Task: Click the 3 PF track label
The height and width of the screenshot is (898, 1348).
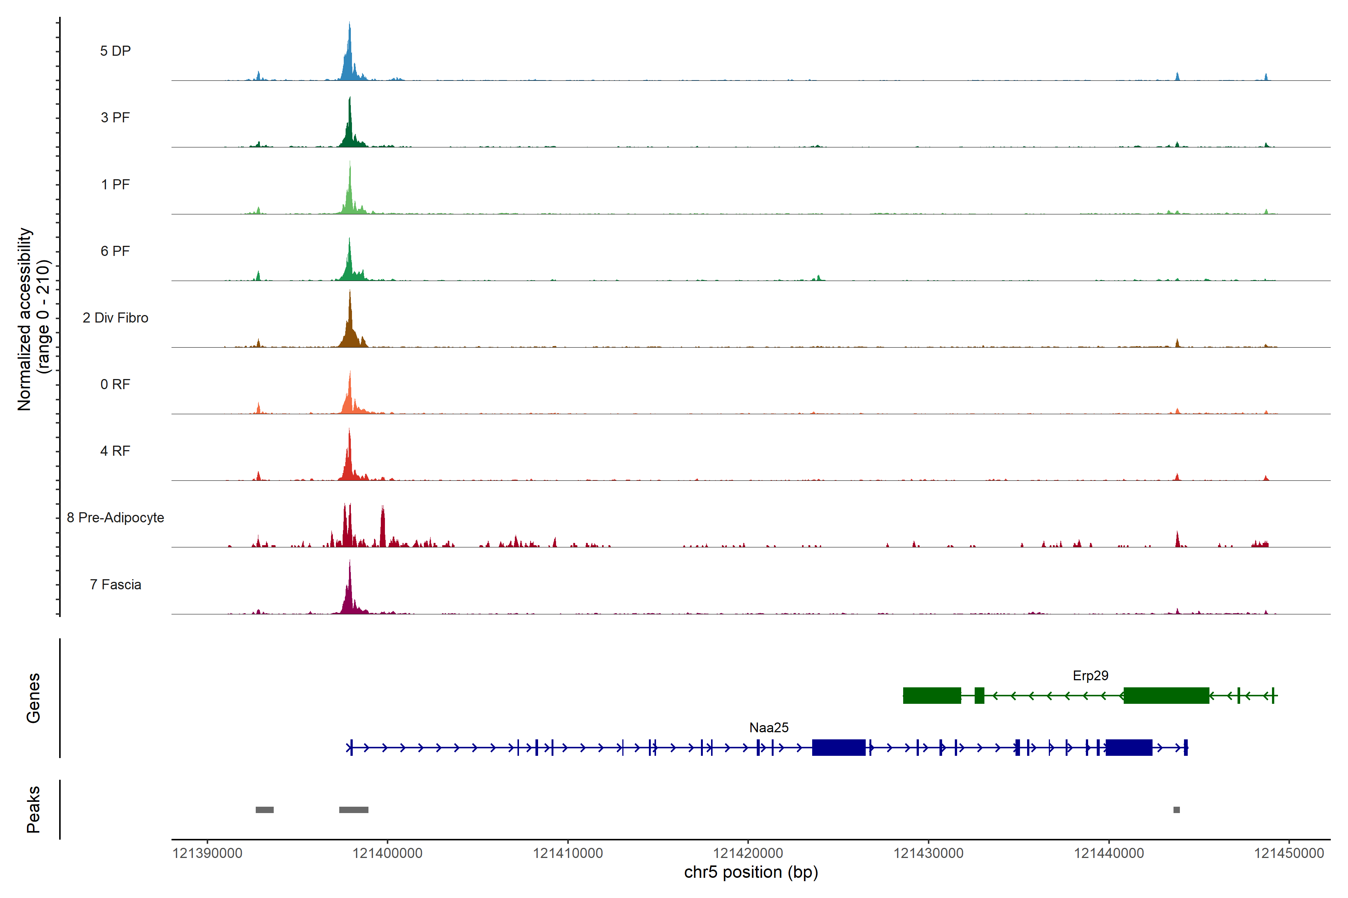Action: point(115,117)
